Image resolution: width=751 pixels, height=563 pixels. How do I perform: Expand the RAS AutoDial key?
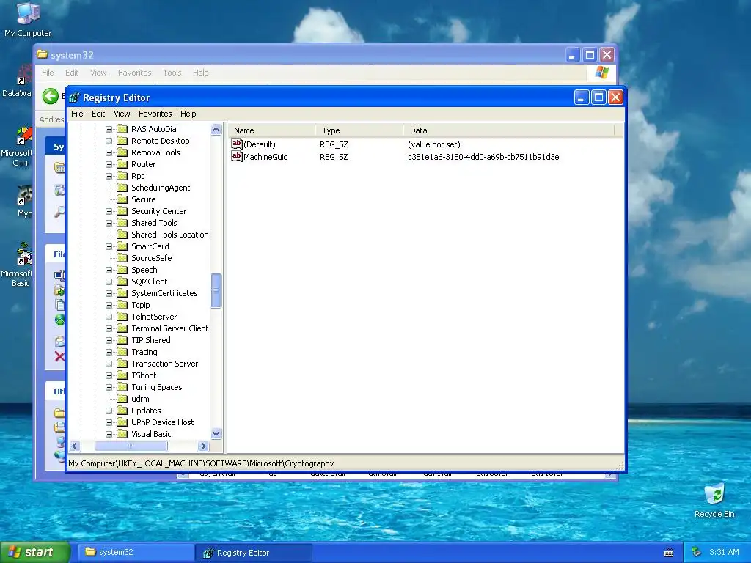pyautogui.click(x=109, y=129)
